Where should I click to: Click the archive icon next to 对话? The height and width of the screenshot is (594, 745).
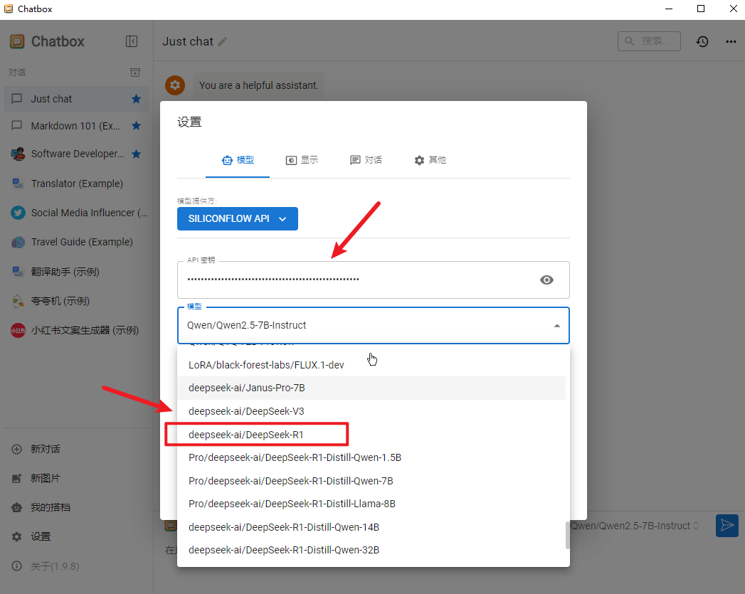pos(135,72)
